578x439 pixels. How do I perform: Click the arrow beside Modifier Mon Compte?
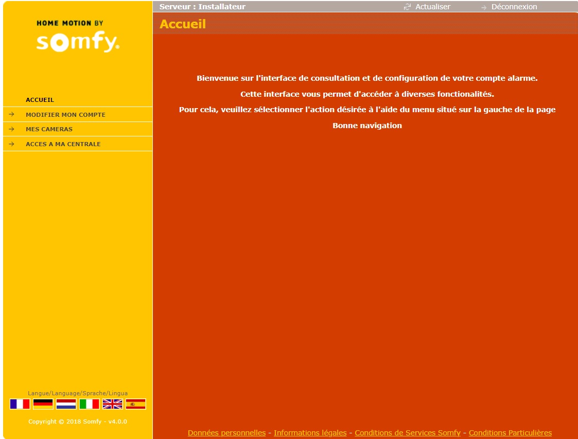11,114
